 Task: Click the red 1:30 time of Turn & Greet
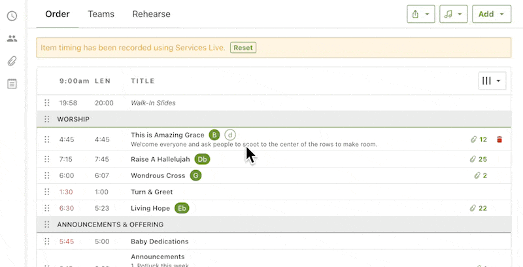point(66,192)
